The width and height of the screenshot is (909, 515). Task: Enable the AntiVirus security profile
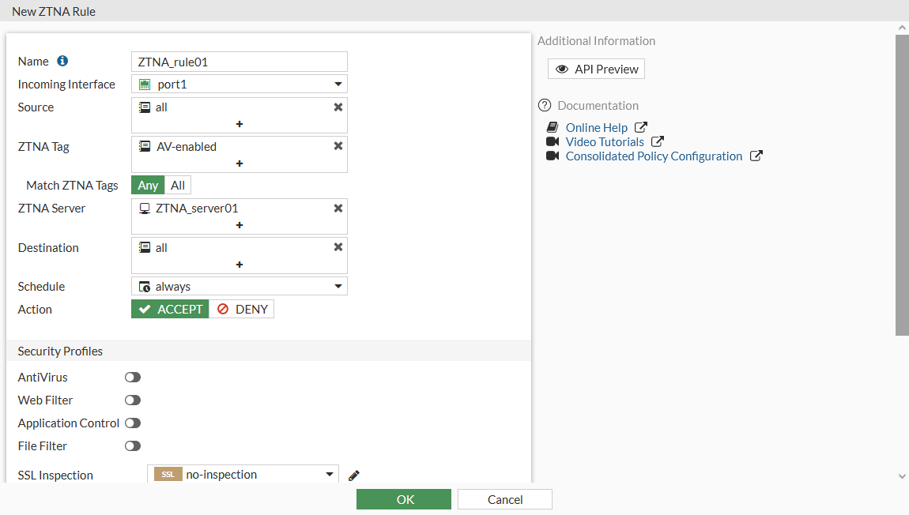(133, 378)
